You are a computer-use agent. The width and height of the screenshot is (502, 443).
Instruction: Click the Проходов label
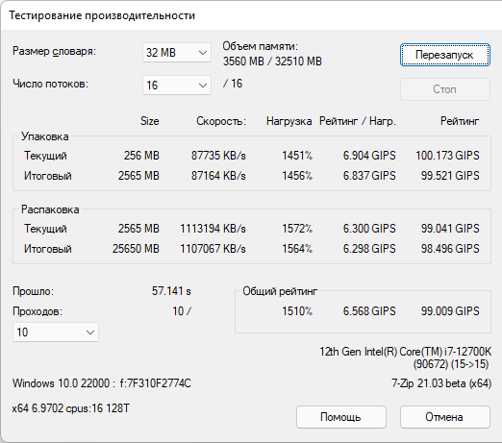(x=38, y=311)
